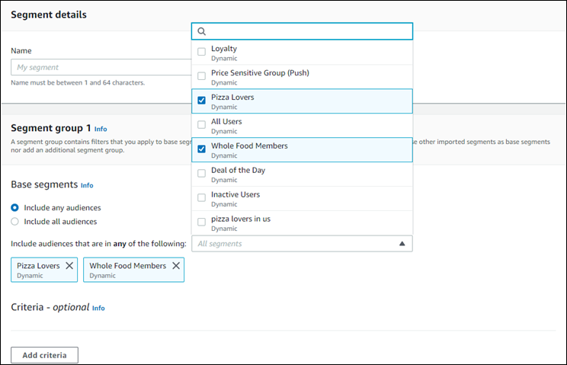Check the Loyalty segment checkbox
Screen dimensions: 567x365
point(202,52)
